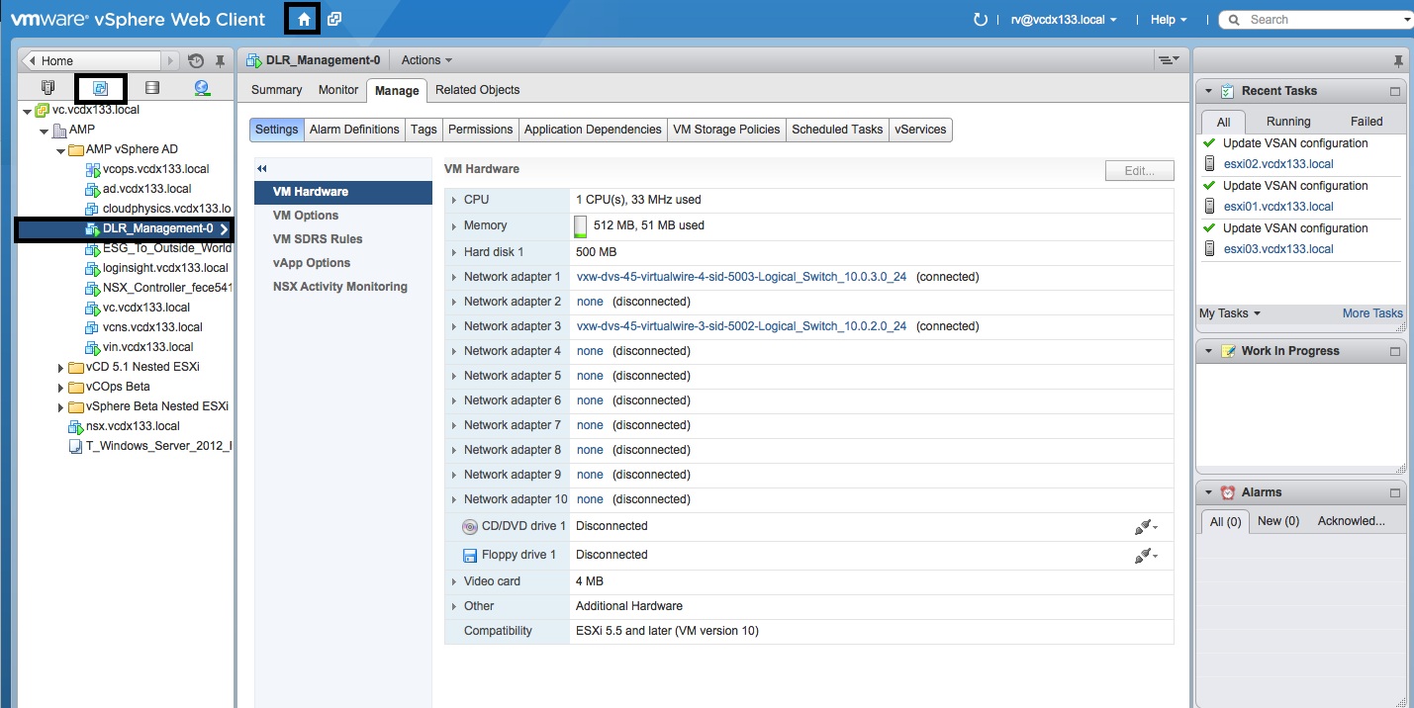This screenshot has width=1414, height=708.
Task: Open esxi02.vcdx133.local task target link
Action: [1277, 164]
